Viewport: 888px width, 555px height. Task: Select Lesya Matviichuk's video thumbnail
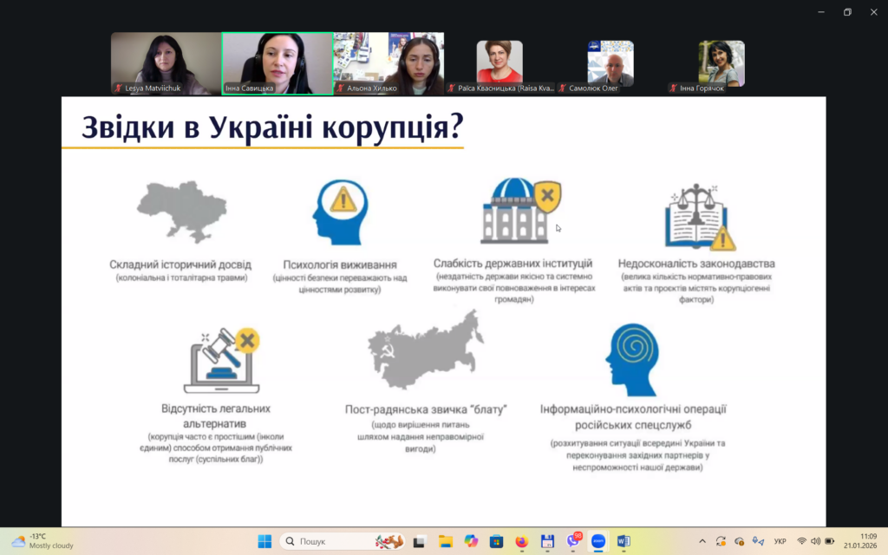pyautogui.click(x=166, y=63)
